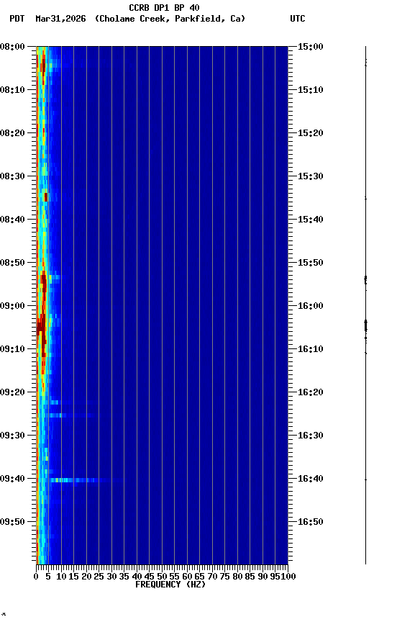This screenshot has height=622, width=397.
Task: Click the 09:10 PDT time label
Action: coord(12,349)
